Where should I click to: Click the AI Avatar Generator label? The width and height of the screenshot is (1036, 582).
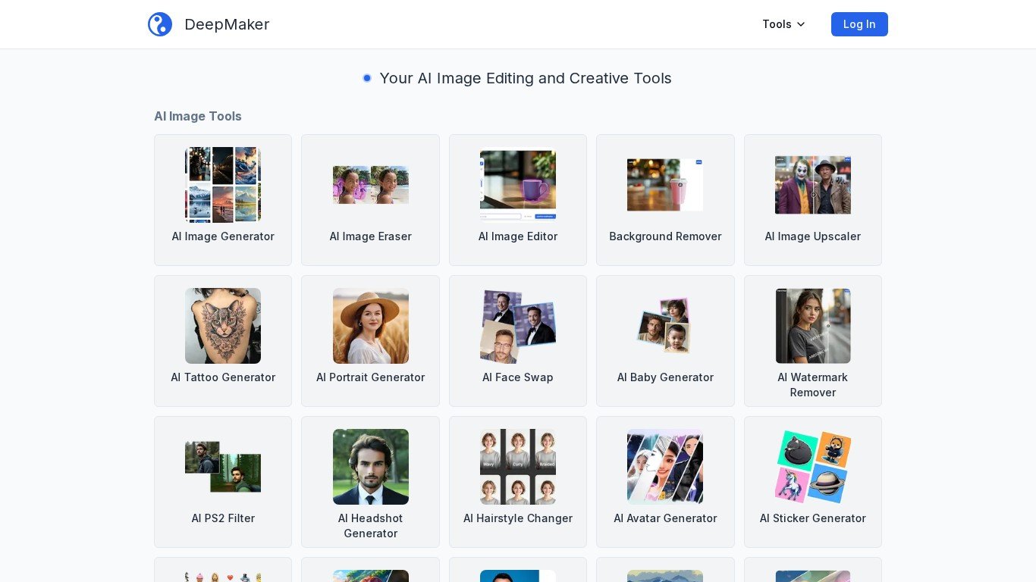665,518
